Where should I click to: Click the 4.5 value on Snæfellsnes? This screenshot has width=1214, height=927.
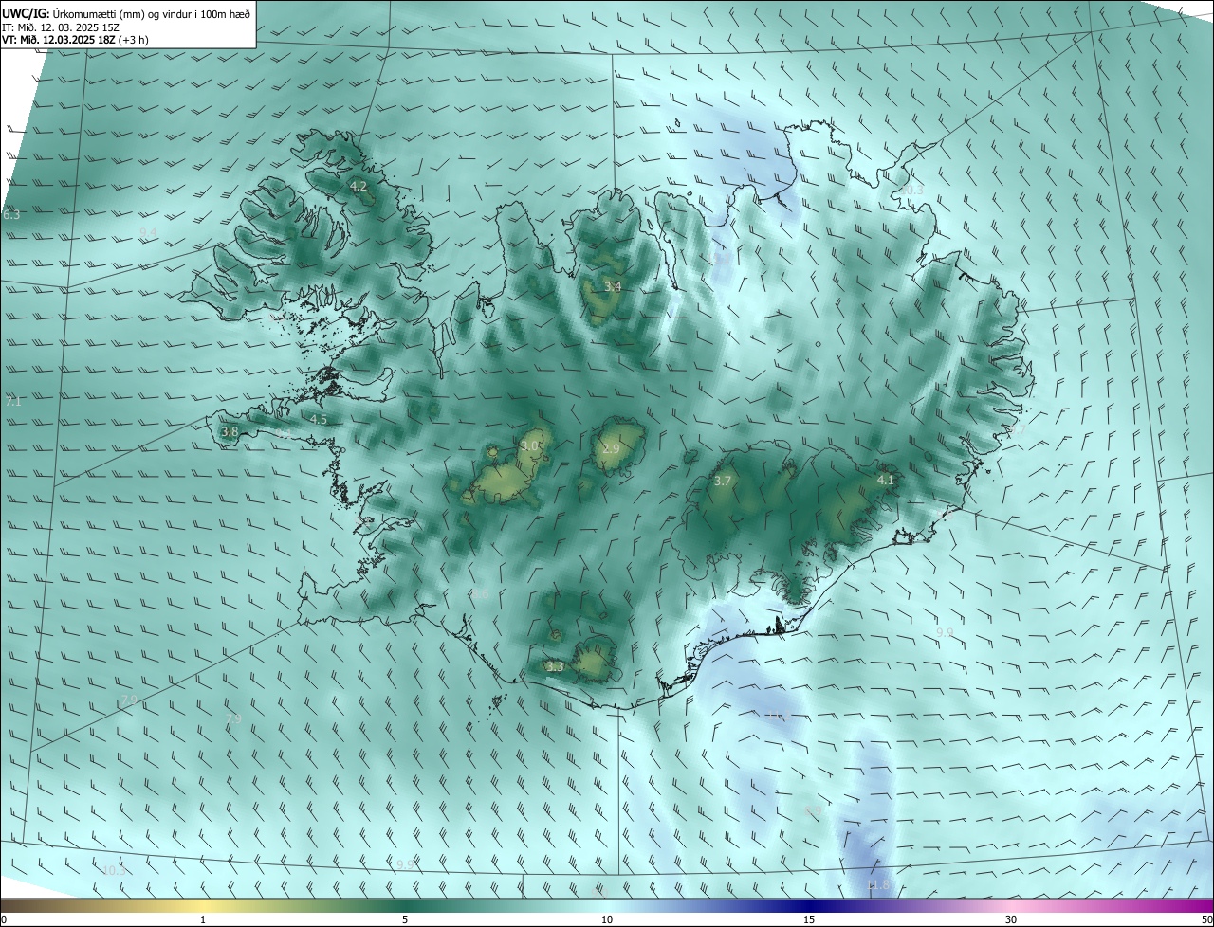(x=319, y=419)
